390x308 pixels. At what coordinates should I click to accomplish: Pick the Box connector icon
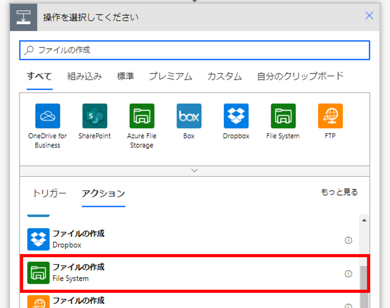pyautogui.click(x=189, y=116)
